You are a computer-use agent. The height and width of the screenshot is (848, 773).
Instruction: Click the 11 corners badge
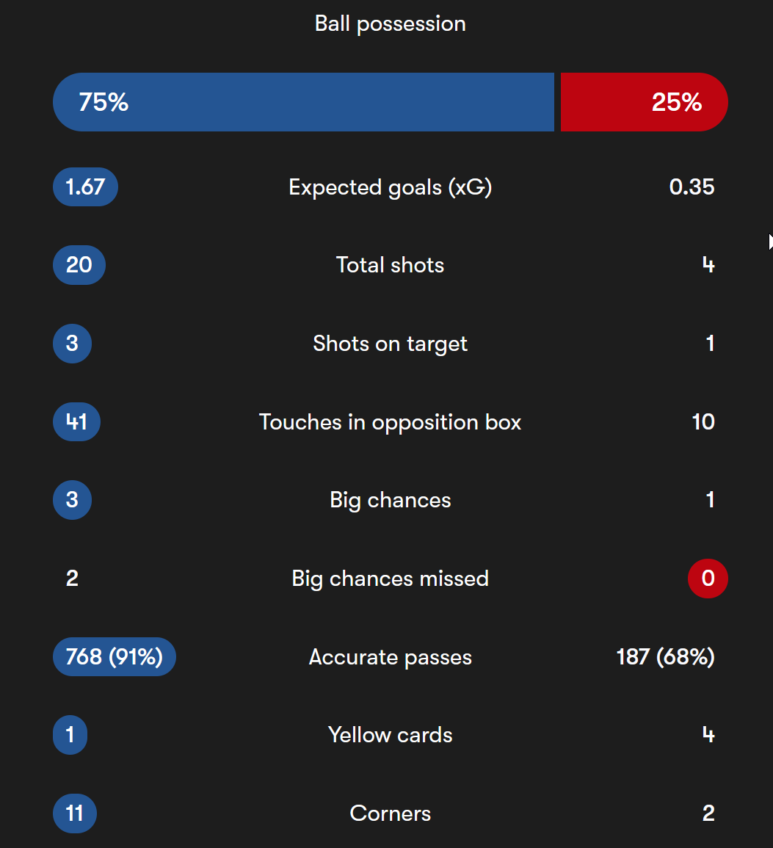click(x=75, y=813)
